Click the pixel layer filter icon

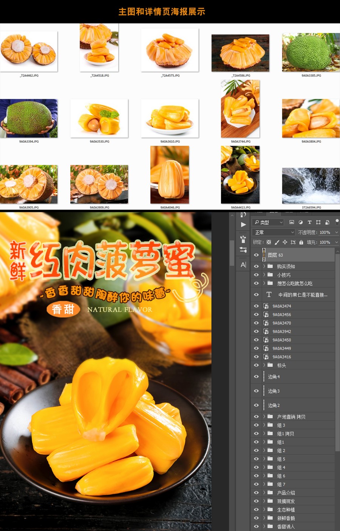292,222
